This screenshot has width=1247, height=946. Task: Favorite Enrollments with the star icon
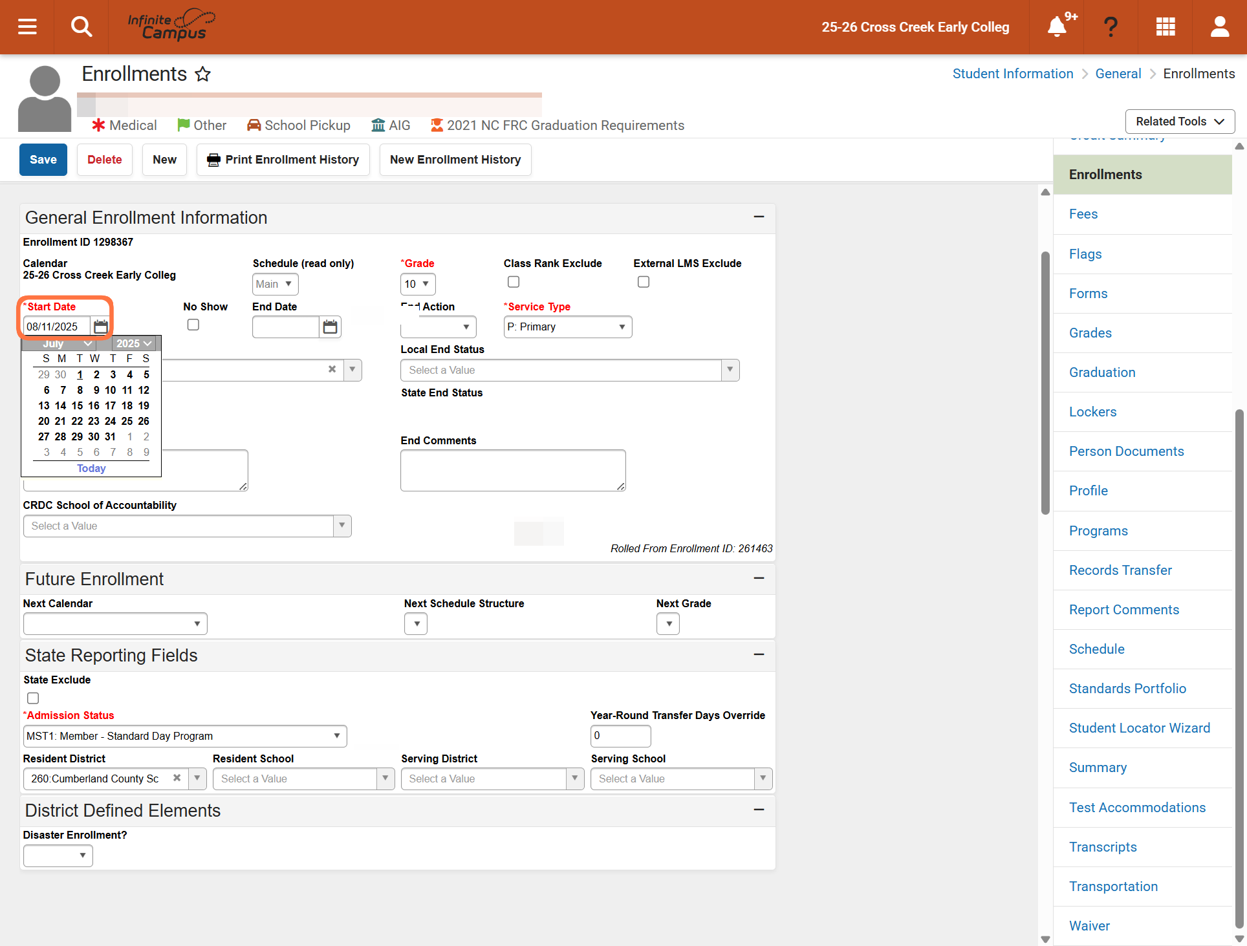203,74
